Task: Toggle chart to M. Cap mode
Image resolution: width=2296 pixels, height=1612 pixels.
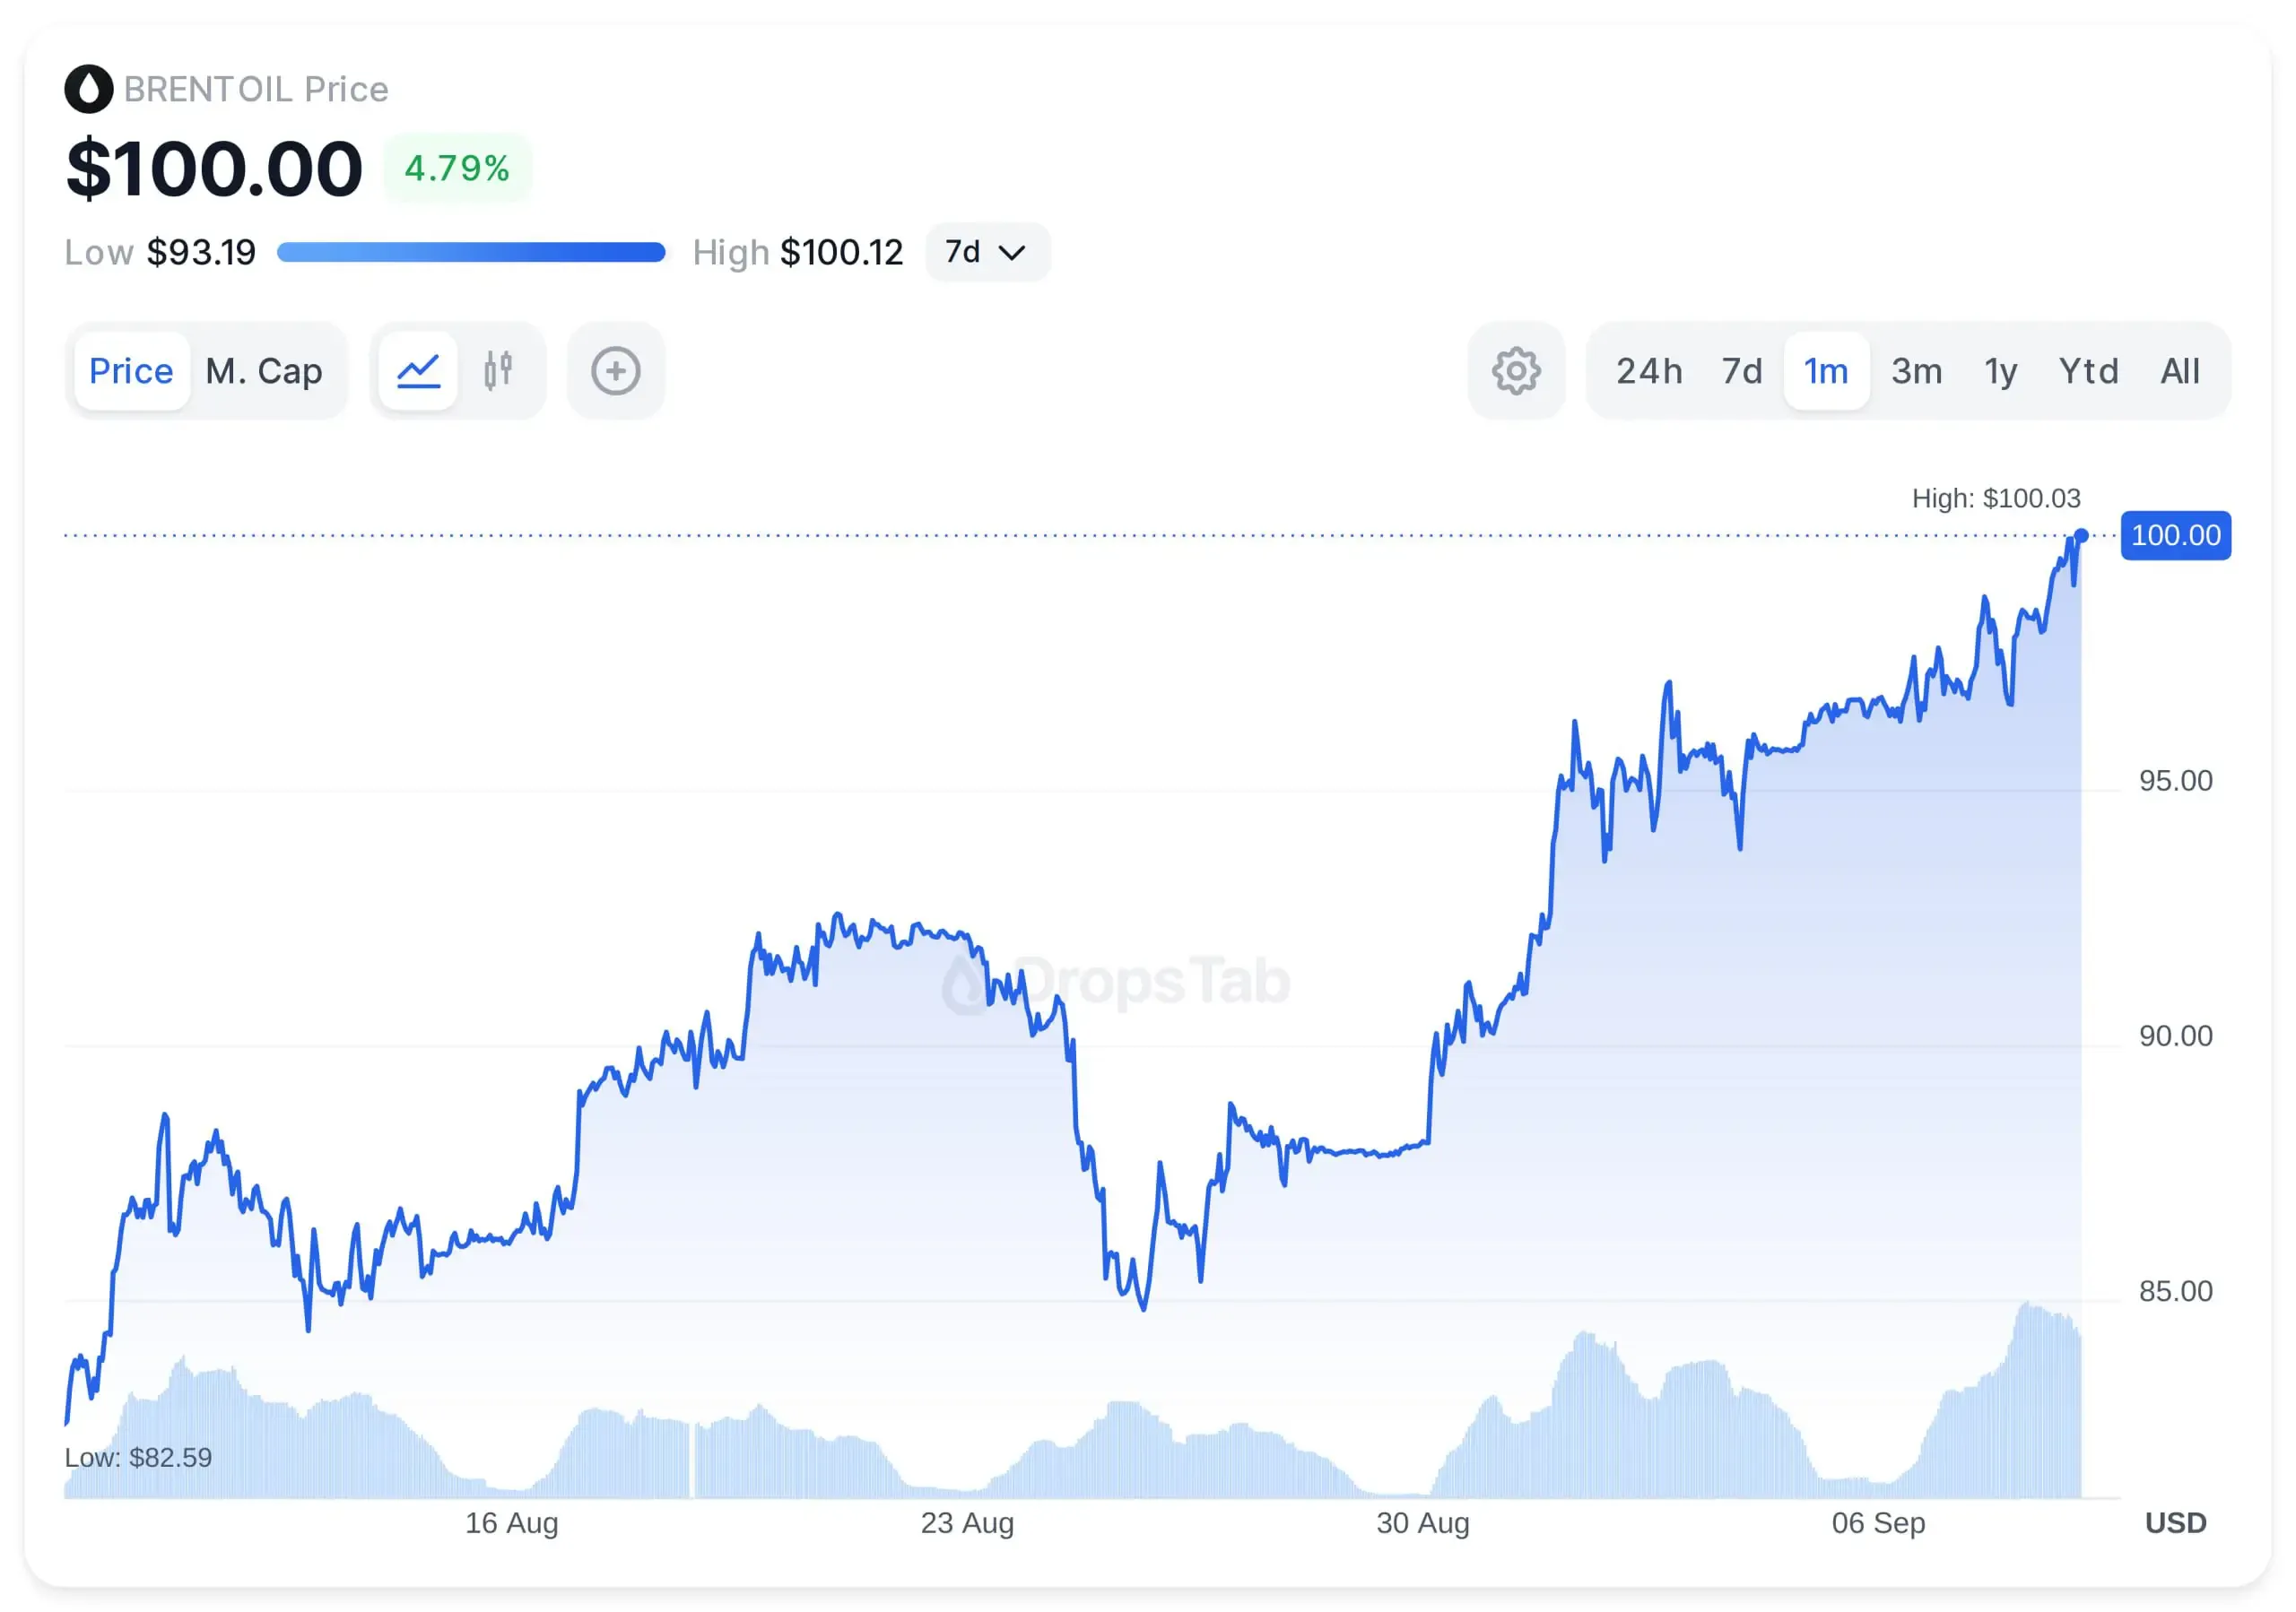Action: click(264, 371)
